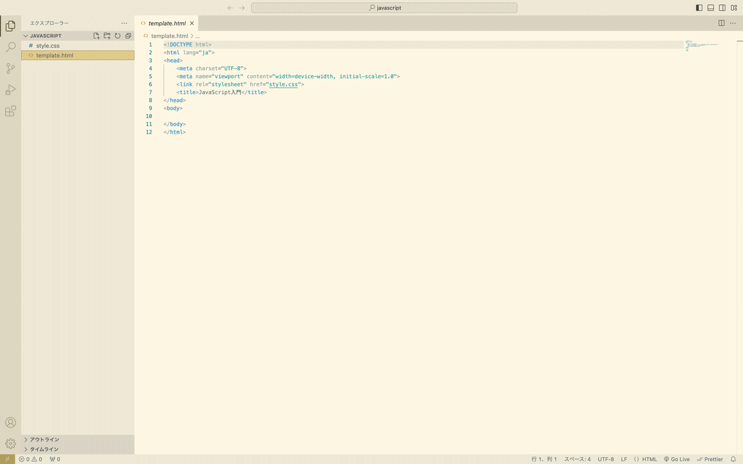Refresh the Explorer file list

point(118,36)
